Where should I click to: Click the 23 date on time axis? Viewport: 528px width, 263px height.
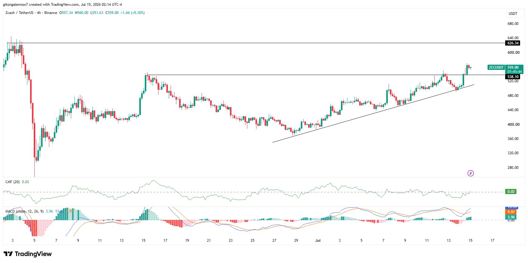(231, 241)
